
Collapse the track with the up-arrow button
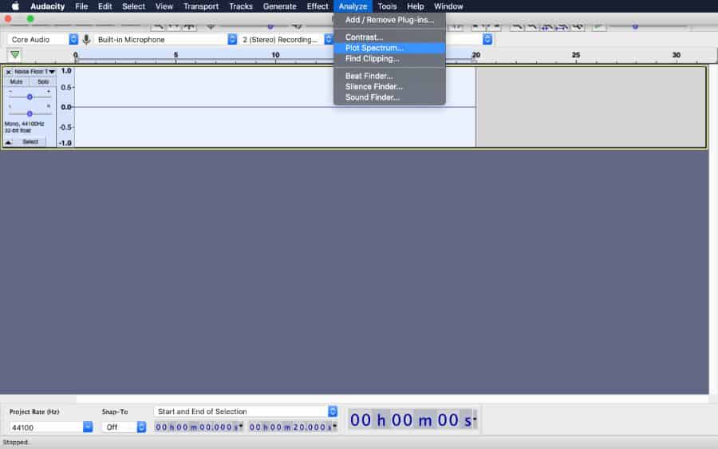coord(8,142)
